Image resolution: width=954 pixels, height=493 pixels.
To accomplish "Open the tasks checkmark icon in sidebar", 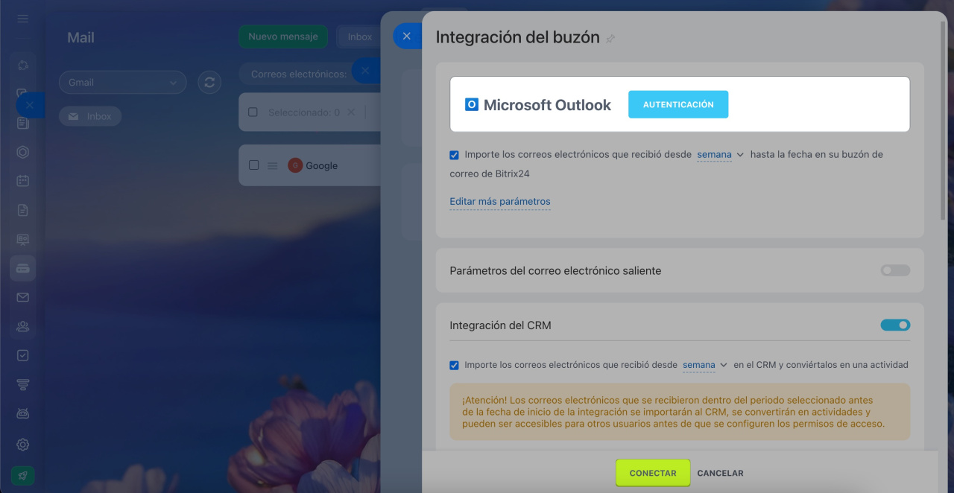I will (x=22, y=355).
